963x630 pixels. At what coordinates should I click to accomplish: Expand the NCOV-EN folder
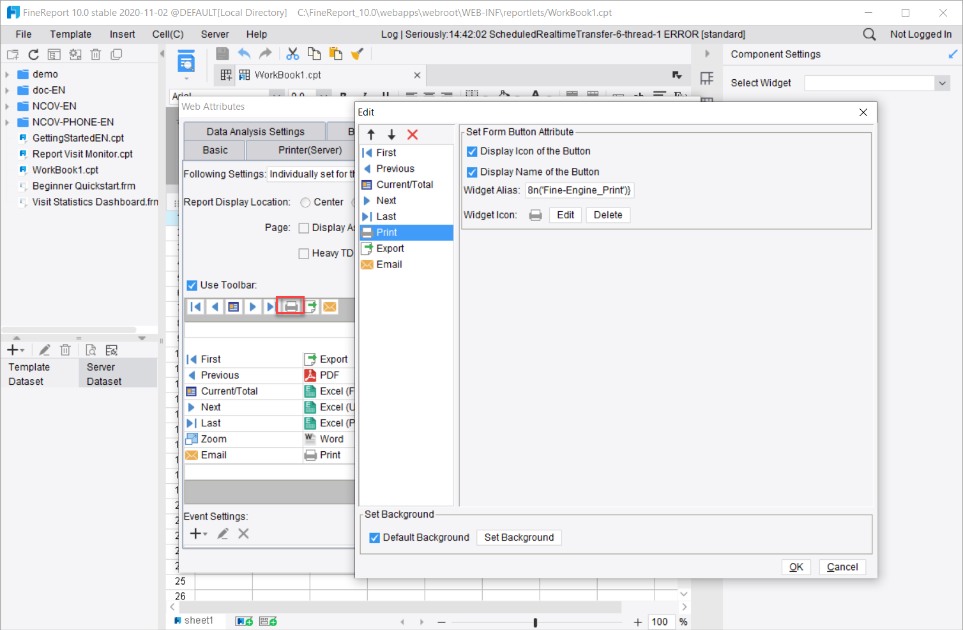click(7, 106)
